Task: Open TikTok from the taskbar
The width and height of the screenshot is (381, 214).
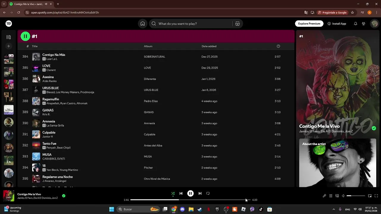Action: [261, 209]
